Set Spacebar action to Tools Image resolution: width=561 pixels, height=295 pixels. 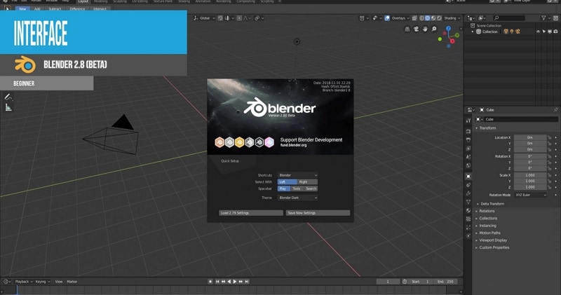[x=297, y=188]
